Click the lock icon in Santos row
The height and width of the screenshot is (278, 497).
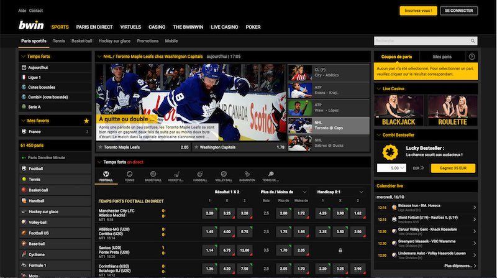[340, 251]
